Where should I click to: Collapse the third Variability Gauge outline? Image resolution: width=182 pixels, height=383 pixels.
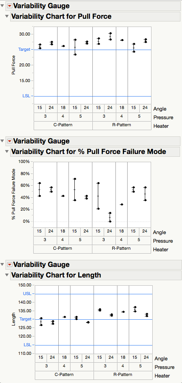click(x=2, y=265)
